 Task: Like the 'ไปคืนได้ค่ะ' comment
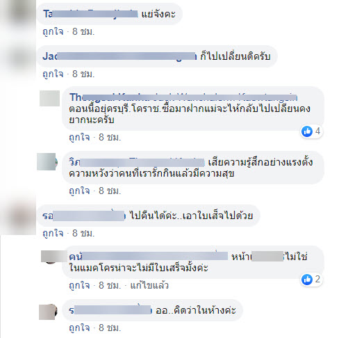click(53, 233)
